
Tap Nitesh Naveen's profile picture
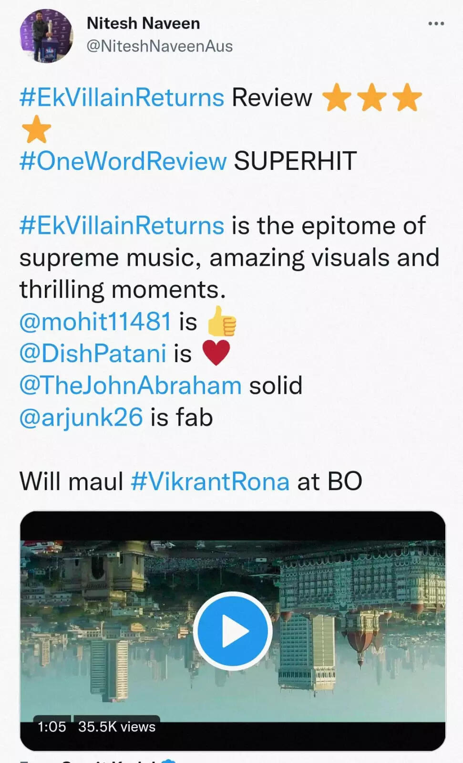46,36
